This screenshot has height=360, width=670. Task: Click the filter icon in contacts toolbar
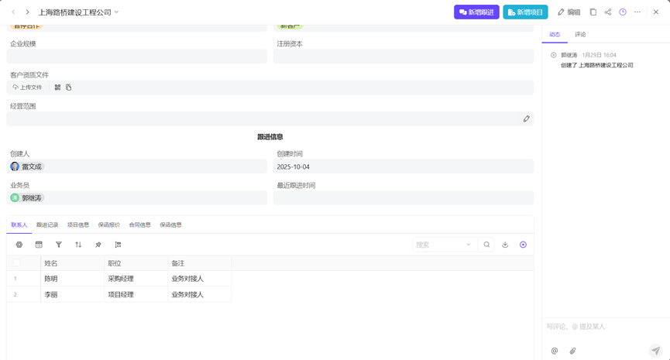point(59,245)
